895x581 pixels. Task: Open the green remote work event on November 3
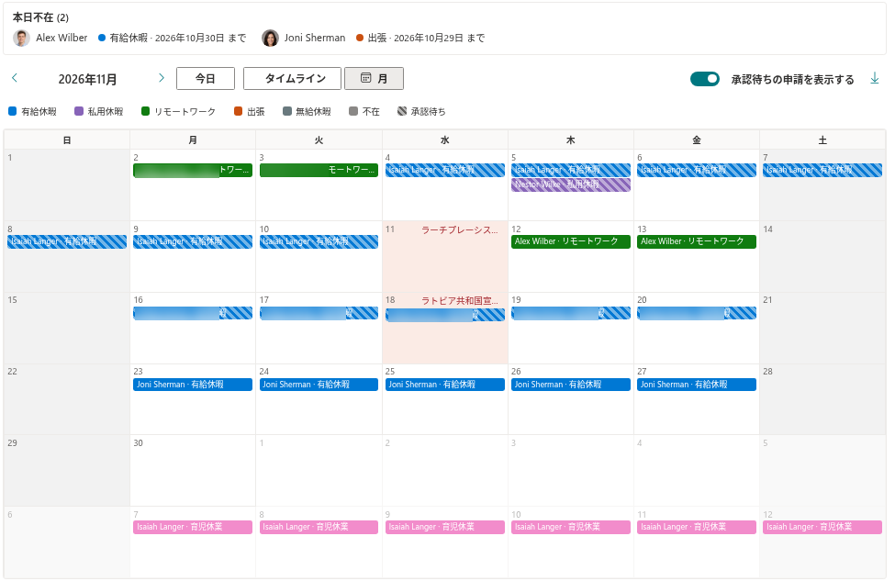point(319,170)
